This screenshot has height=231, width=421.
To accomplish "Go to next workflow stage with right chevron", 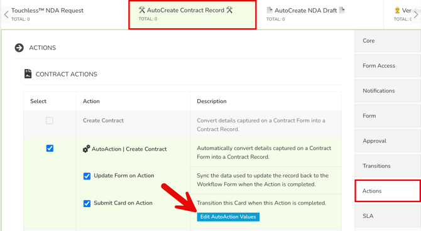I will 415,14.
